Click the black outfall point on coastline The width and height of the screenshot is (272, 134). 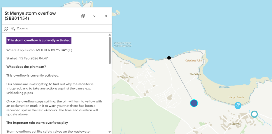169,58
